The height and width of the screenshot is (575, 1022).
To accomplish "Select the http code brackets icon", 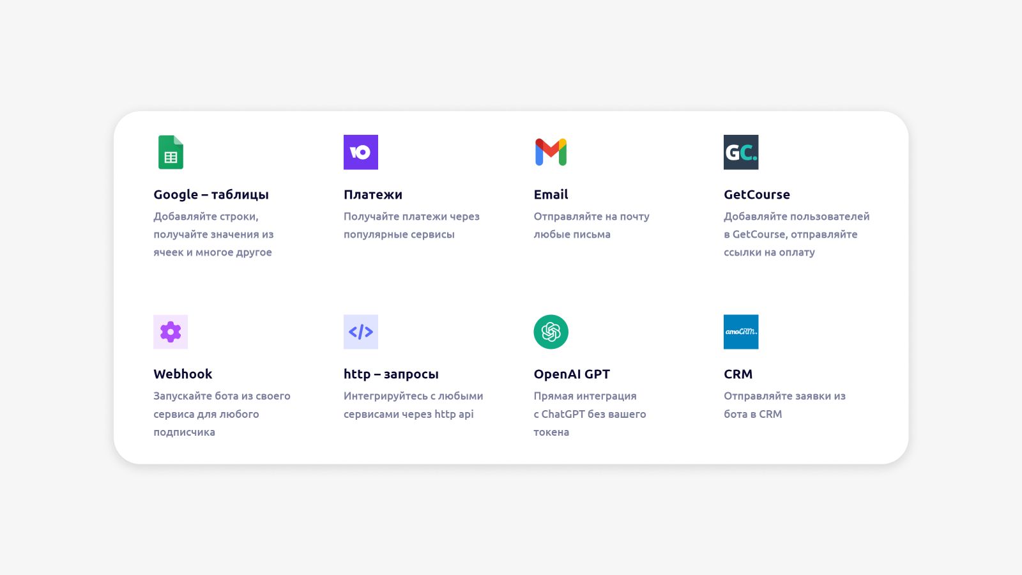I will 361,332.
